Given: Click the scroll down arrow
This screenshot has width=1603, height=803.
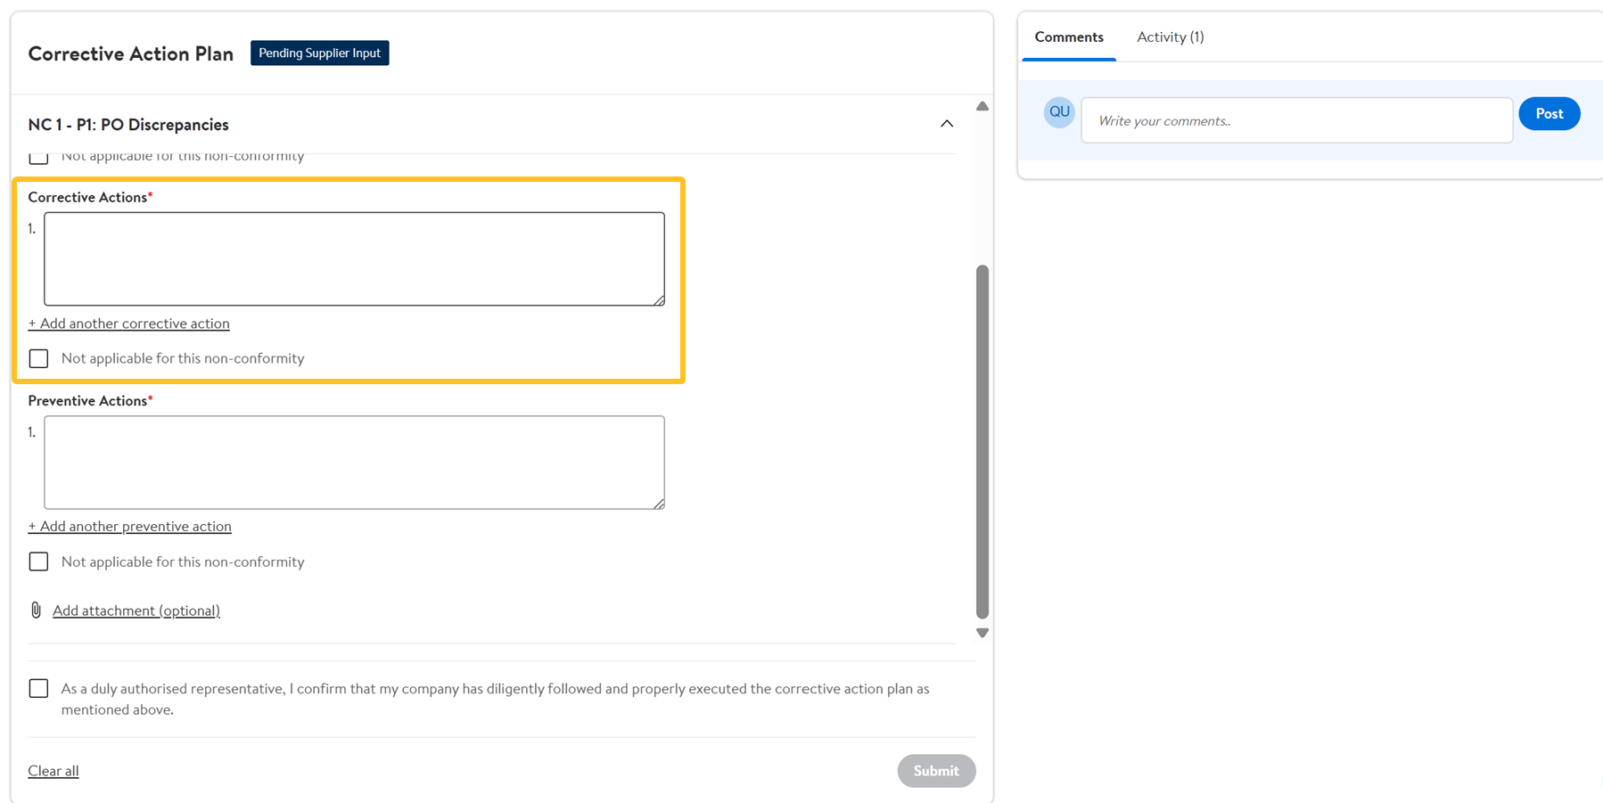Looking at the screenshot, I should [982, 633].
